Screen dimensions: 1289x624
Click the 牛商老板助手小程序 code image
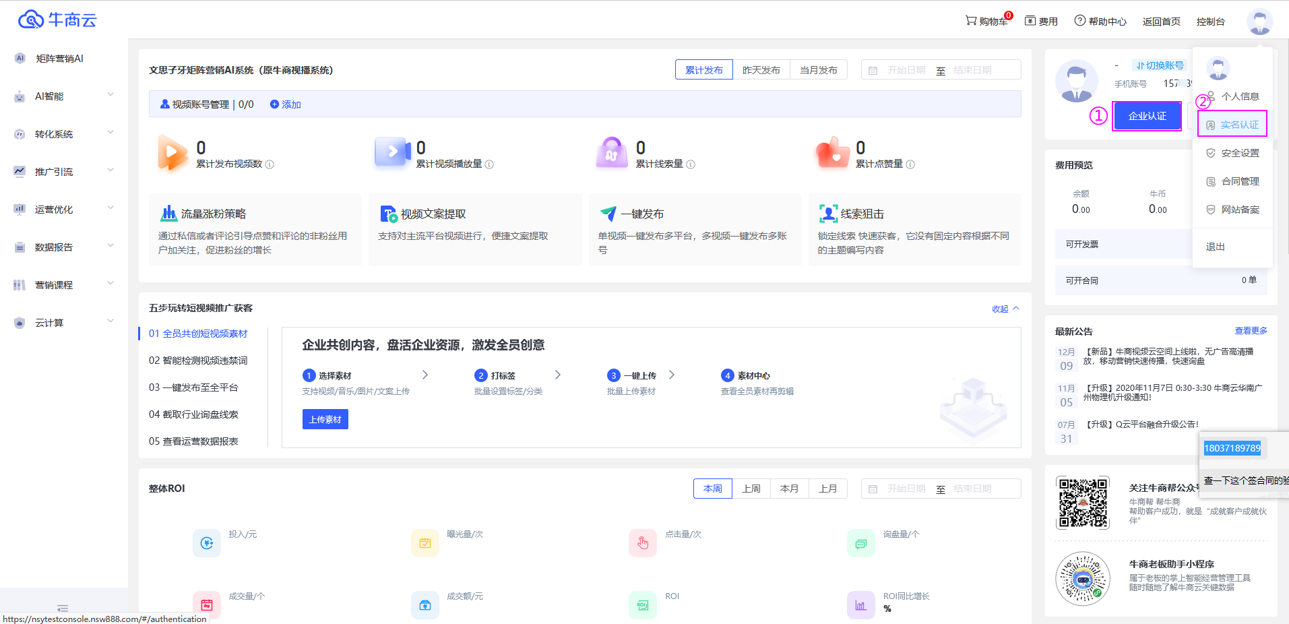(x=1083, y=579)
